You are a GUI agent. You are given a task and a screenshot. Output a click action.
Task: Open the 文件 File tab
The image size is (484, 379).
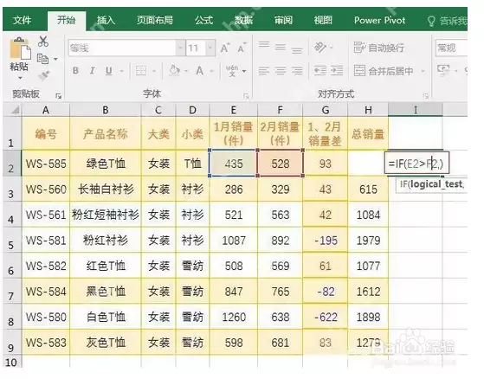tap(22, 21)
